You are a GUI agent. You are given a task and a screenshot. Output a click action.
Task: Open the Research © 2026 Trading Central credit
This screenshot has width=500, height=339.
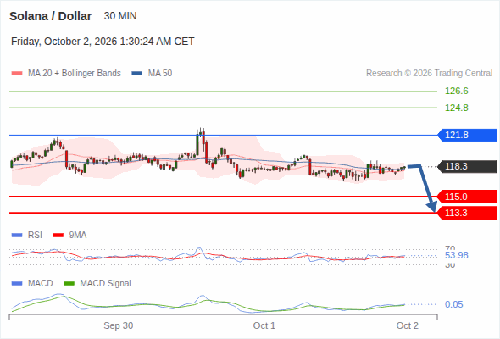click(x=429, y=74)
